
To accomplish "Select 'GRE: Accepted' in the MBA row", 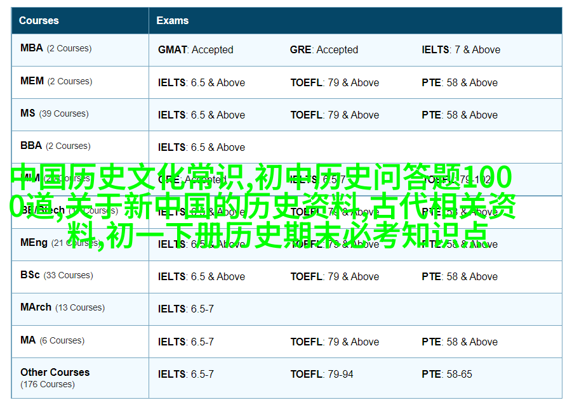I will pyautogui.click(x=324, y=49).
